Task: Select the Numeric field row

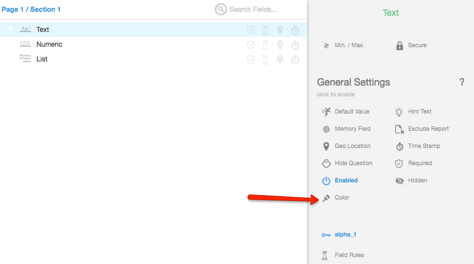Action: pos(49,44)
